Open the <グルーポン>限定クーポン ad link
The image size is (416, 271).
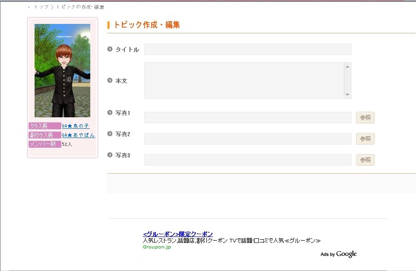[178, 234]
